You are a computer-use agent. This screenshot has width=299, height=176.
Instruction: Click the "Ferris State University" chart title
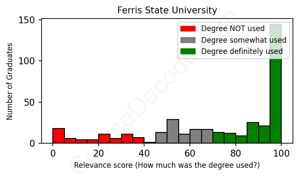(167, 10)
